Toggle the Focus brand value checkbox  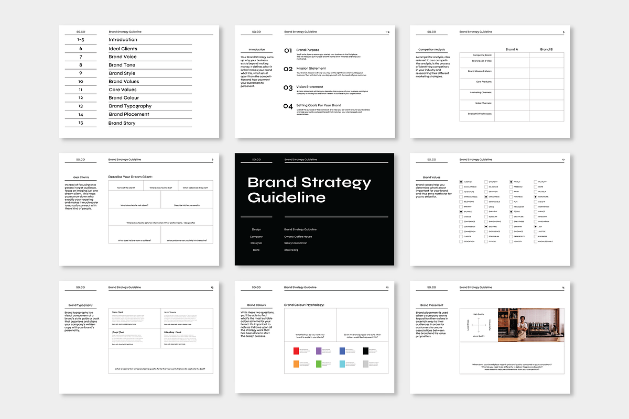(x=511, y=212)
